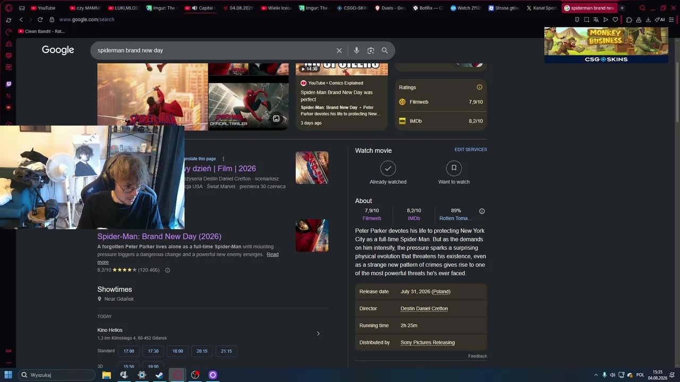
Task: Clear the Google search box text
Action: (x=339, y=50)
